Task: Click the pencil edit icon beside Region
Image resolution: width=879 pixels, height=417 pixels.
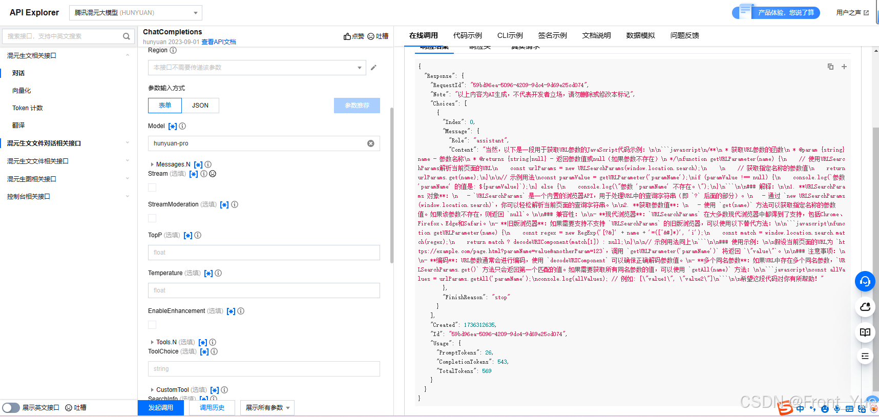Action: (373, 68)
